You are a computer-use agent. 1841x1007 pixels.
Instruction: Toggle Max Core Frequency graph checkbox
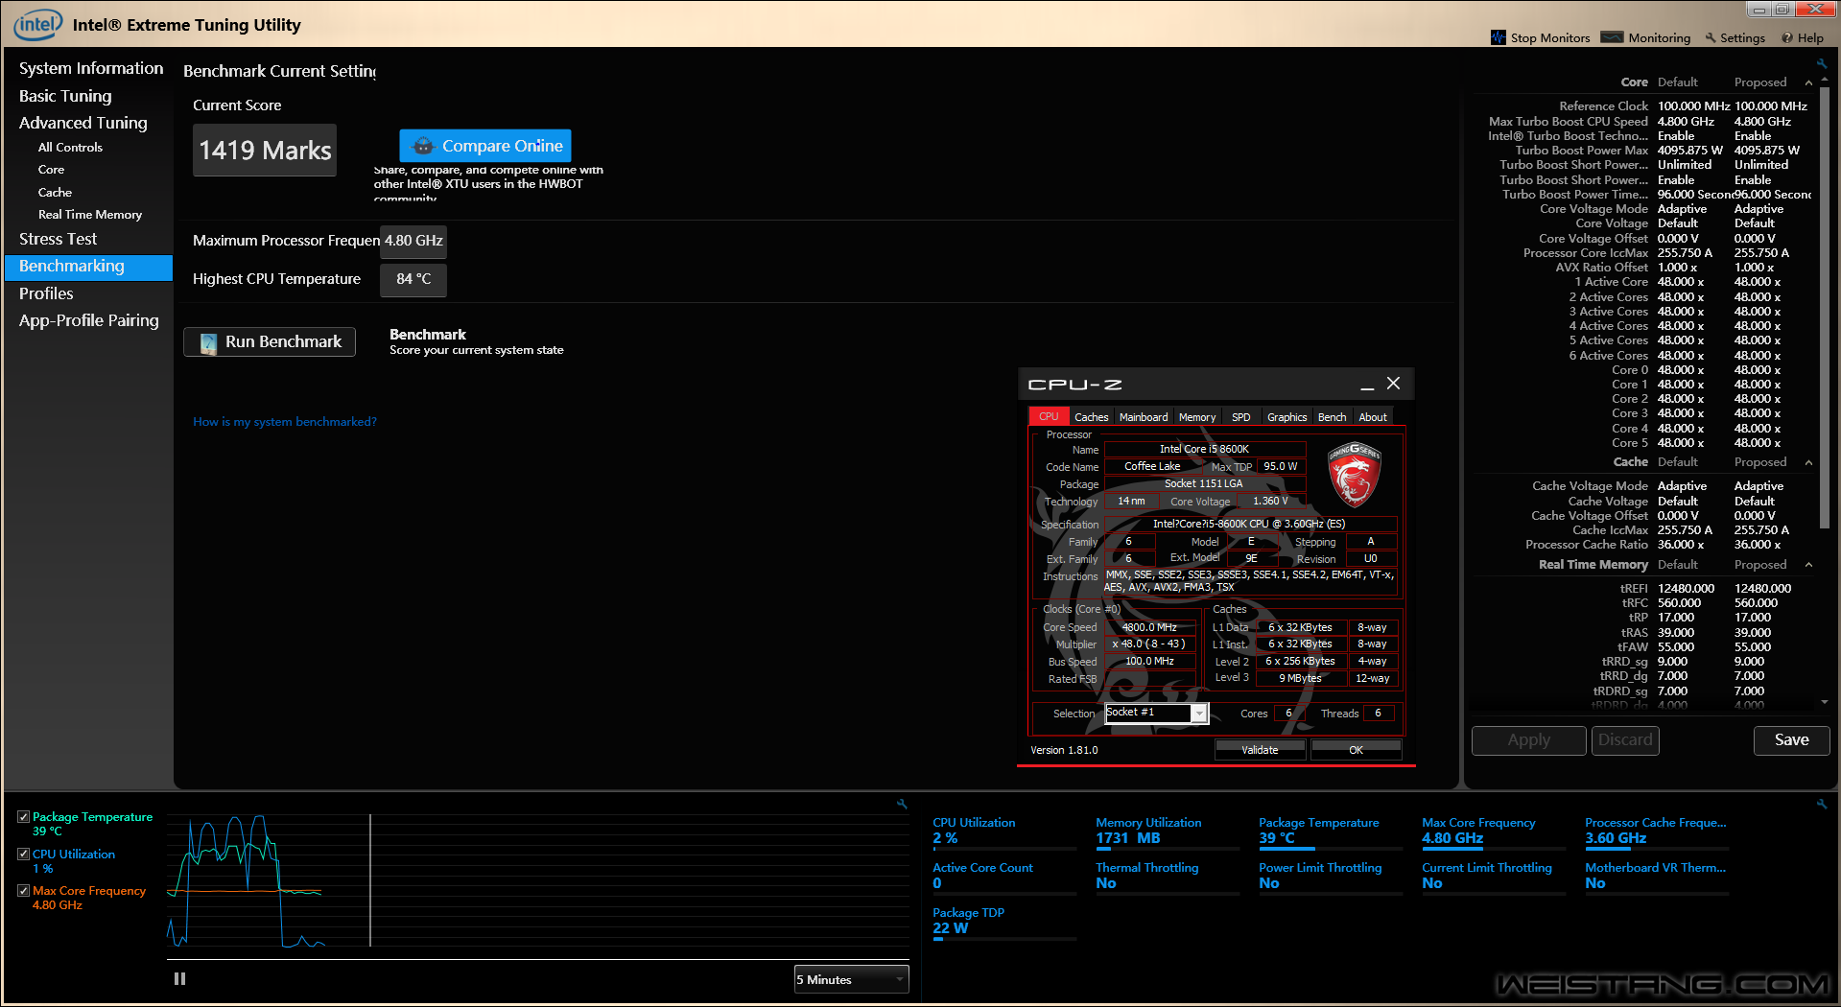pyautogui.click(x=23, y=891)
